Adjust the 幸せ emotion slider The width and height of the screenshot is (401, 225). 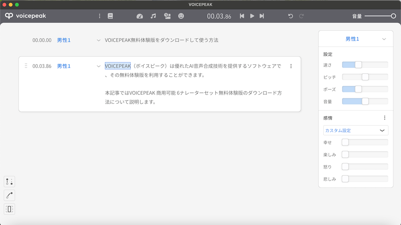click(x=365, y=142)
